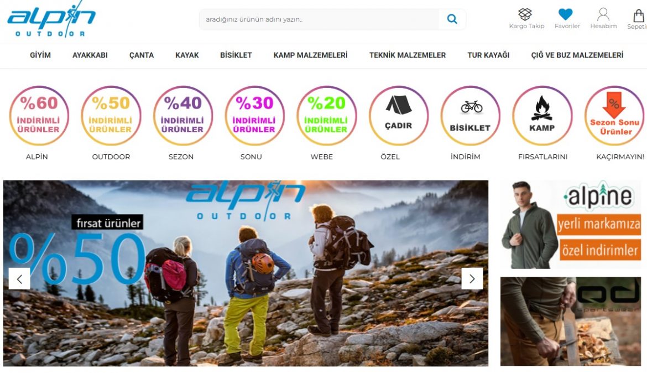Open the GİYİM menu
This screenshot has height=373, width=647.
click(40, 55)
